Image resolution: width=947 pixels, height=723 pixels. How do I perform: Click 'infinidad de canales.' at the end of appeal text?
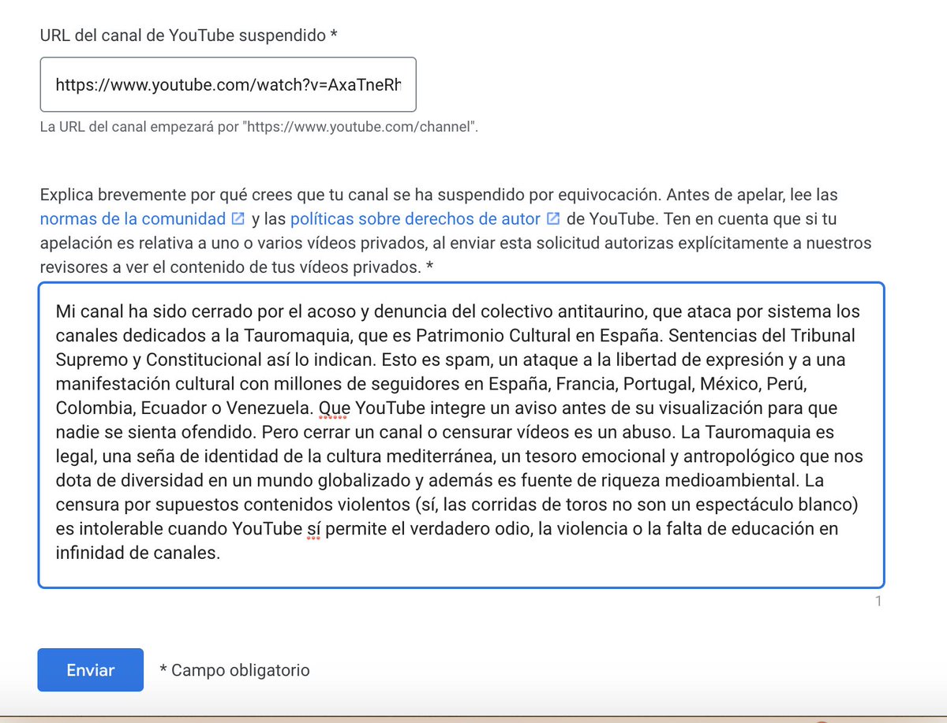click(137, 553)
